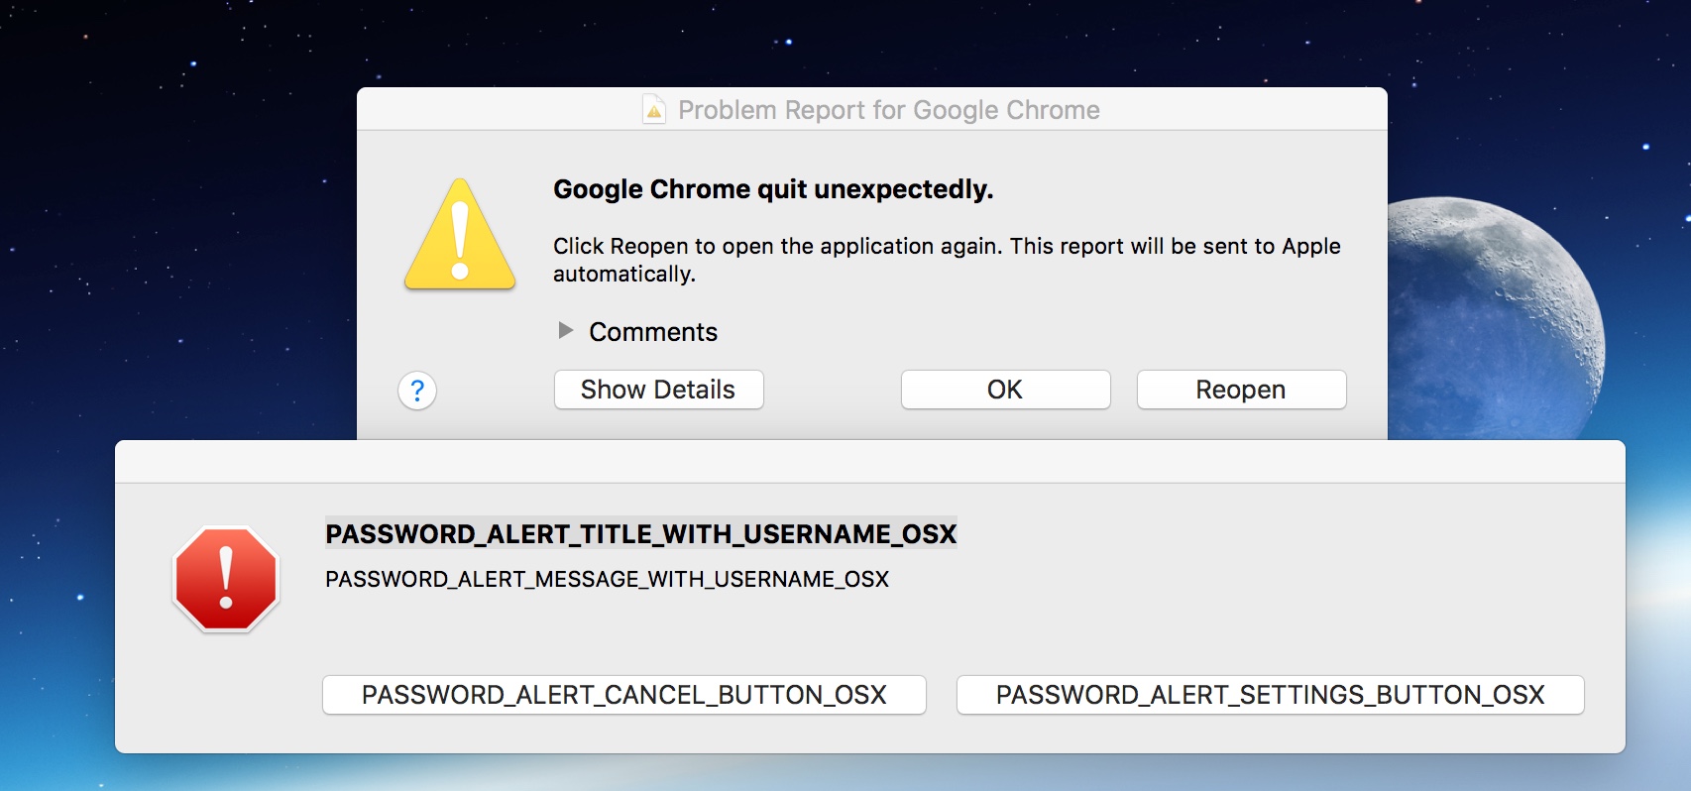Screen dimensions: 1691x791
Task: Click empty gap between Show Details and OK
Action: pyautogui.click(x=833, y=390)
